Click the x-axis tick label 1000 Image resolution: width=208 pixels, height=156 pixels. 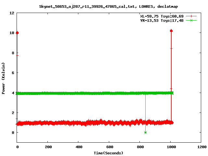point(171,147)
